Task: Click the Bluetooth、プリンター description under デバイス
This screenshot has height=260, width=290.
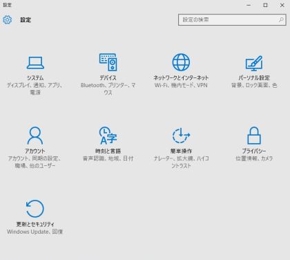Action: click(108, 89)
